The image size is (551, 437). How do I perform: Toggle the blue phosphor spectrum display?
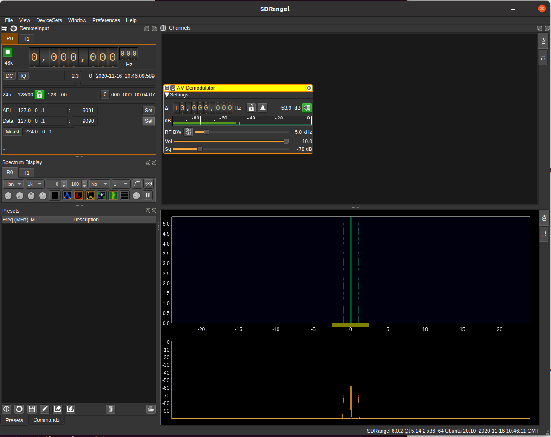[67, 196]
